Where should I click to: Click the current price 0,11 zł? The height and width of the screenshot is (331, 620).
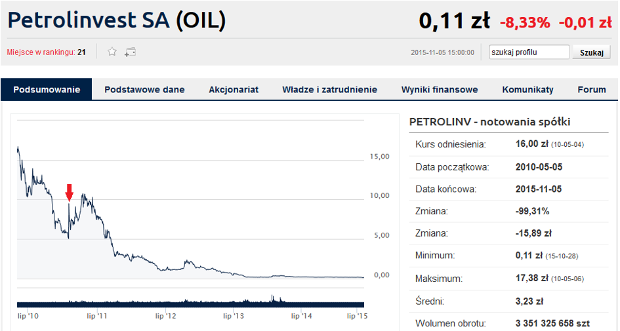pyautogui.click(x=454, y=21)
